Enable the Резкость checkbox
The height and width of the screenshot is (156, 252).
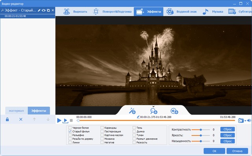[x=134, y=142]
